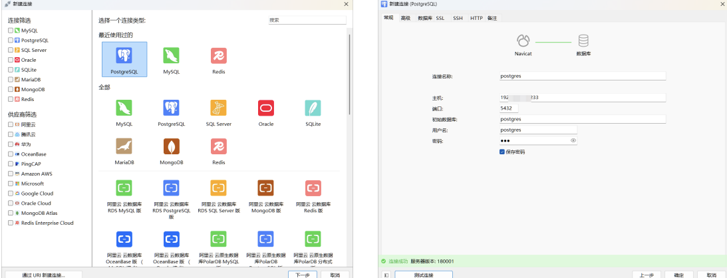Click the 连接名称 input field
This screenshot has height=278, width=727.
583,76
